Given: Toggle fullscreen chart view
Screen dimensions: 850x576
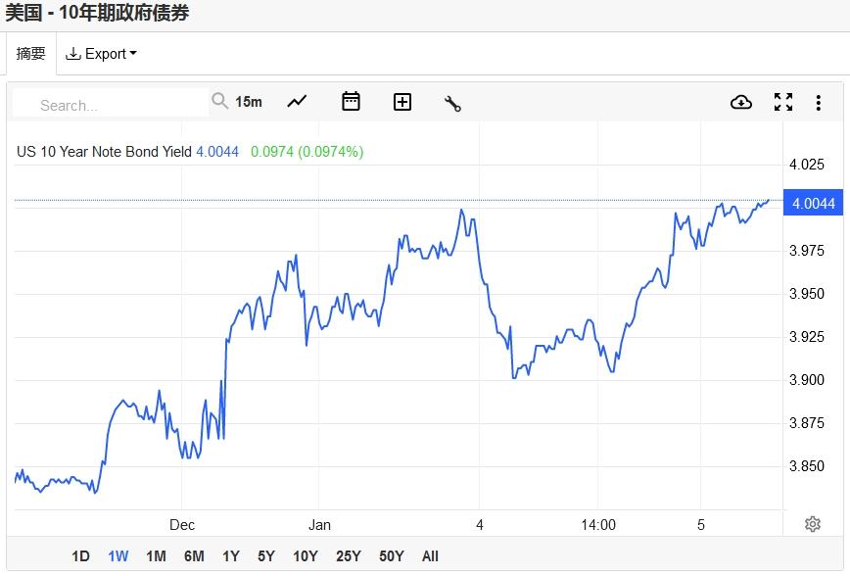Looking at the screenshot, I should click(783, 102).
